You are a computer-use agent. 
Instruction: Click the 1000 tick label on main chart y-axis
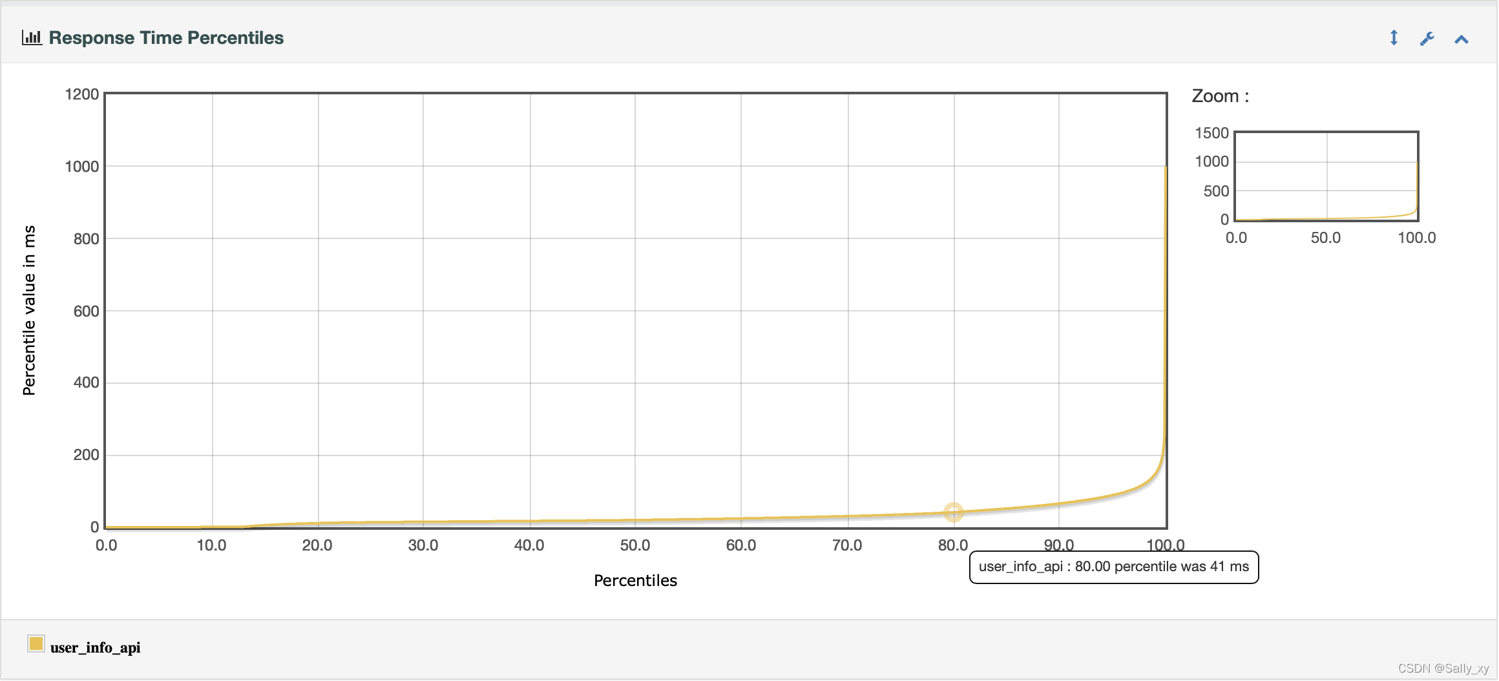point(82,167)
